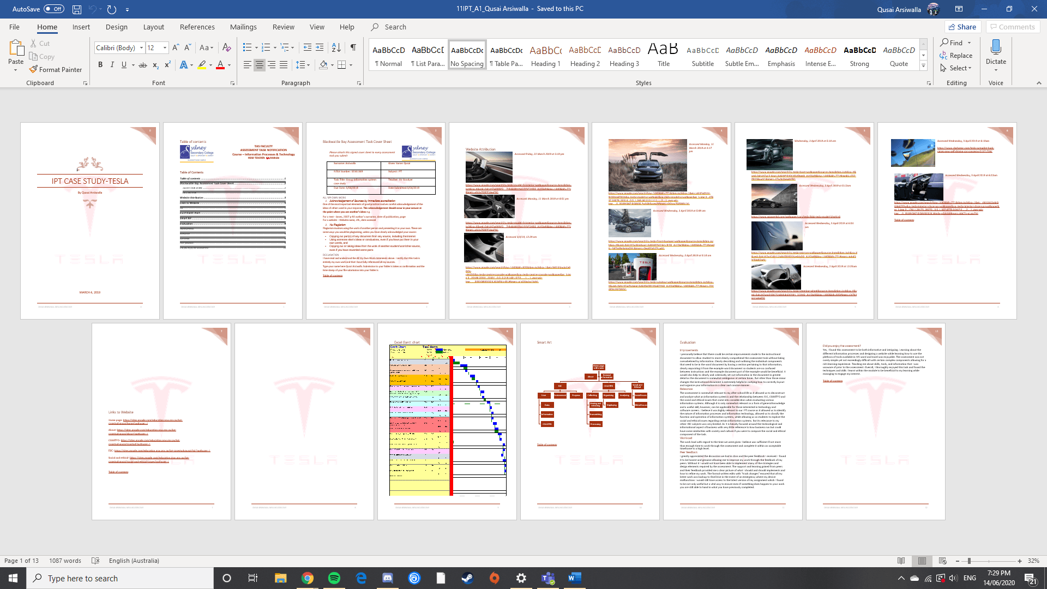Toggle Underline formatting
Screen dimensions: 1047x589
pyautogui.click(x=124, y=64)
